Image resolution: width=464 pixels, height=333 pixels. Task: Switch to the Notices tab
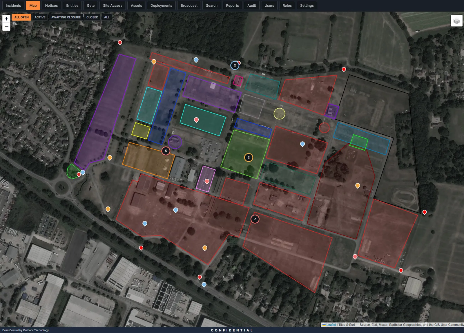coord(51,6)
